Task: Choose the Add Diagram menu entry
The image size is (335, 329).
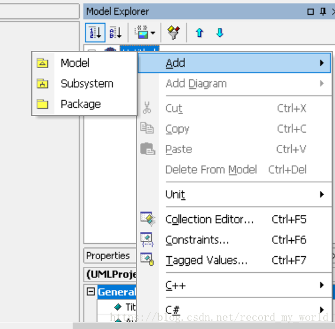Action: pyautogui.click(x=234, y=83)
